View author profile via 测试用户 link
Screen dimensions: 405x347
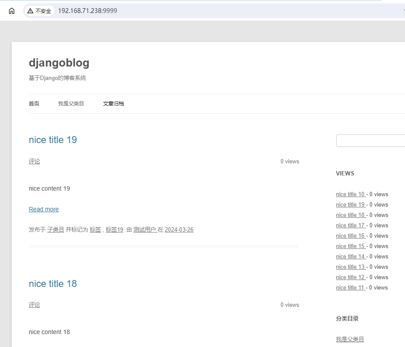146,229
